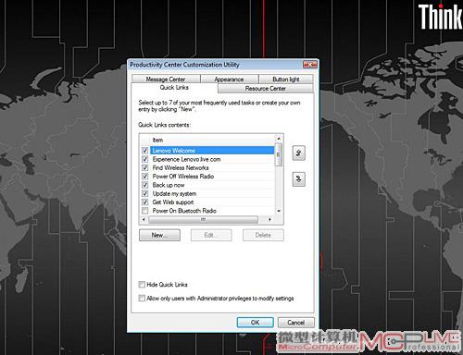Switch to the Resource Center tab
The width and height of the screenshot is (463, 355).
pyautogui.click(x=266, y=89)
